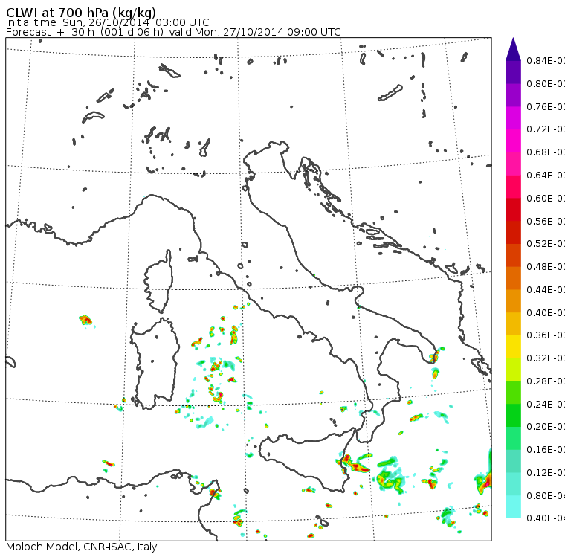This screenshot has width=565, height=557.
Task: Click the 0.24E-03 colorbar label
Action: coord(546,404)
